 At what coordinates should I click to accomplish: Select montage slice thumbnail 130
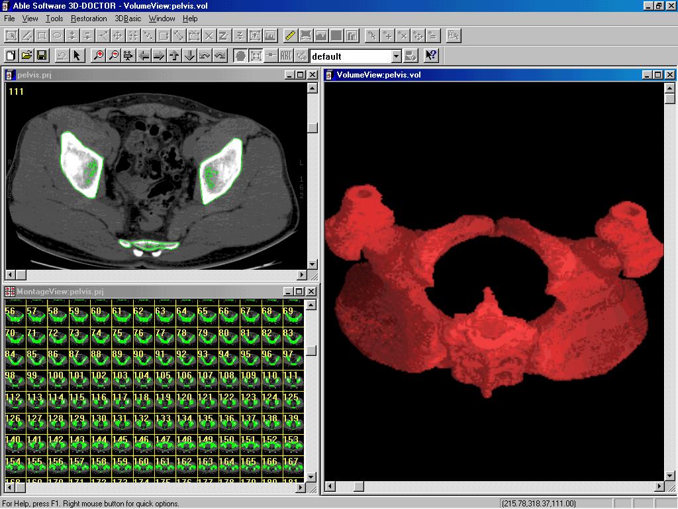(101, 423)
